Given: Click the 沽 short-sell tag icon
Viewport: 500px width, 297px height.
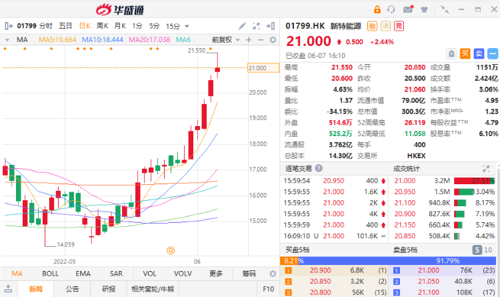Looking at the screenshot, I should [385, 26].
